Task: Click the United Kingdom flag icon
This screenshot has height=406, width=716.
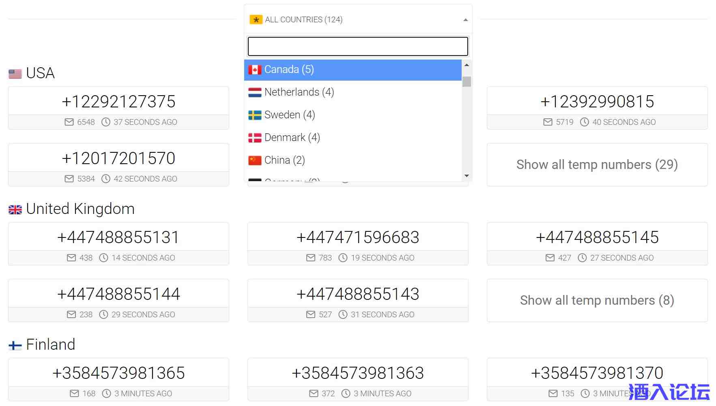Action: point(15,209)
